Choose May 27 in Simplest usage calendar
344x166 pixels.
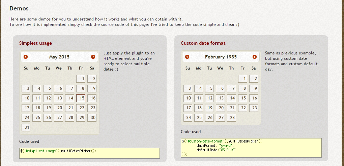pos(59,118)
